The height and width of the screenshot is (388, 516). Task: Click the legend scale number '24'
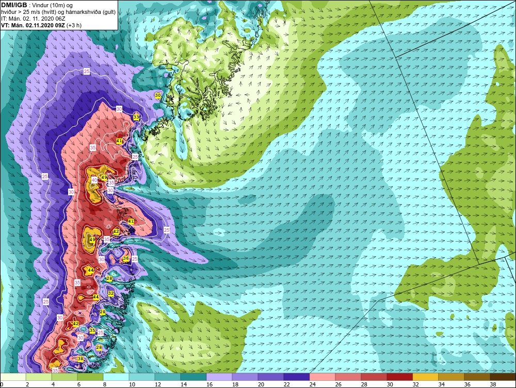point(312,384)
